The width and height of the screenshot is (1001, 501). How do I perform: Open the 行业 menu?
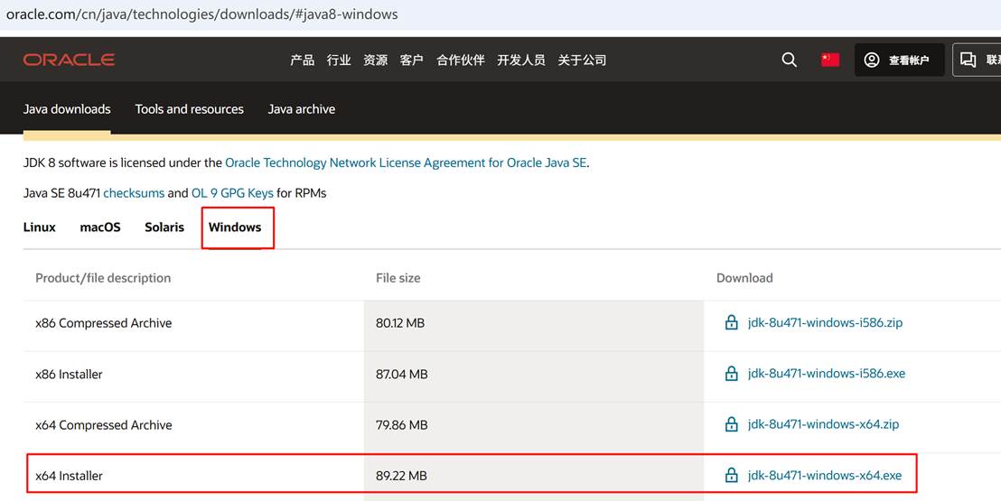click(339, 60)
